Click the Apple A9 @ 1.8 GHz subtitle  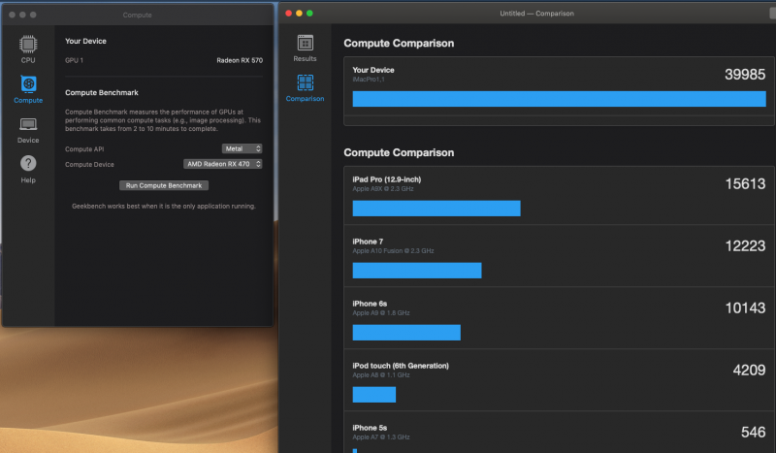pos(381,313)
